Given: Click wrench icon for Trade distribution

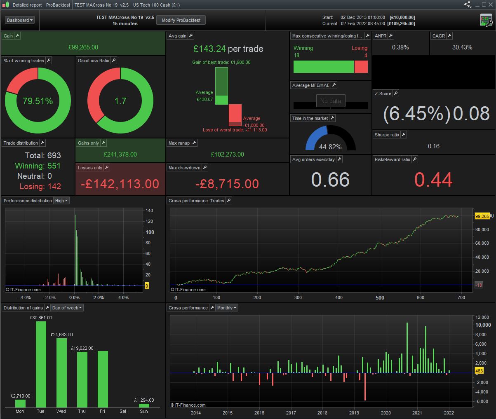Looking at the screenshot, I should (x=42, y=143).
